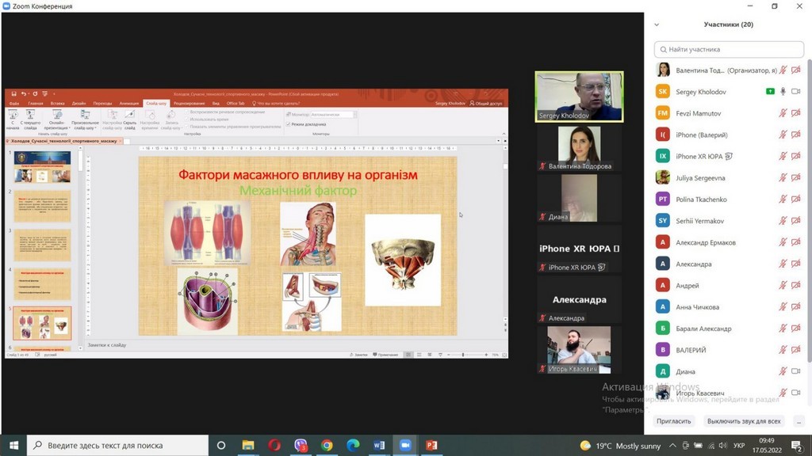Click Sergey Kholodov's microphone icon in participants list

tap(783, 92)
